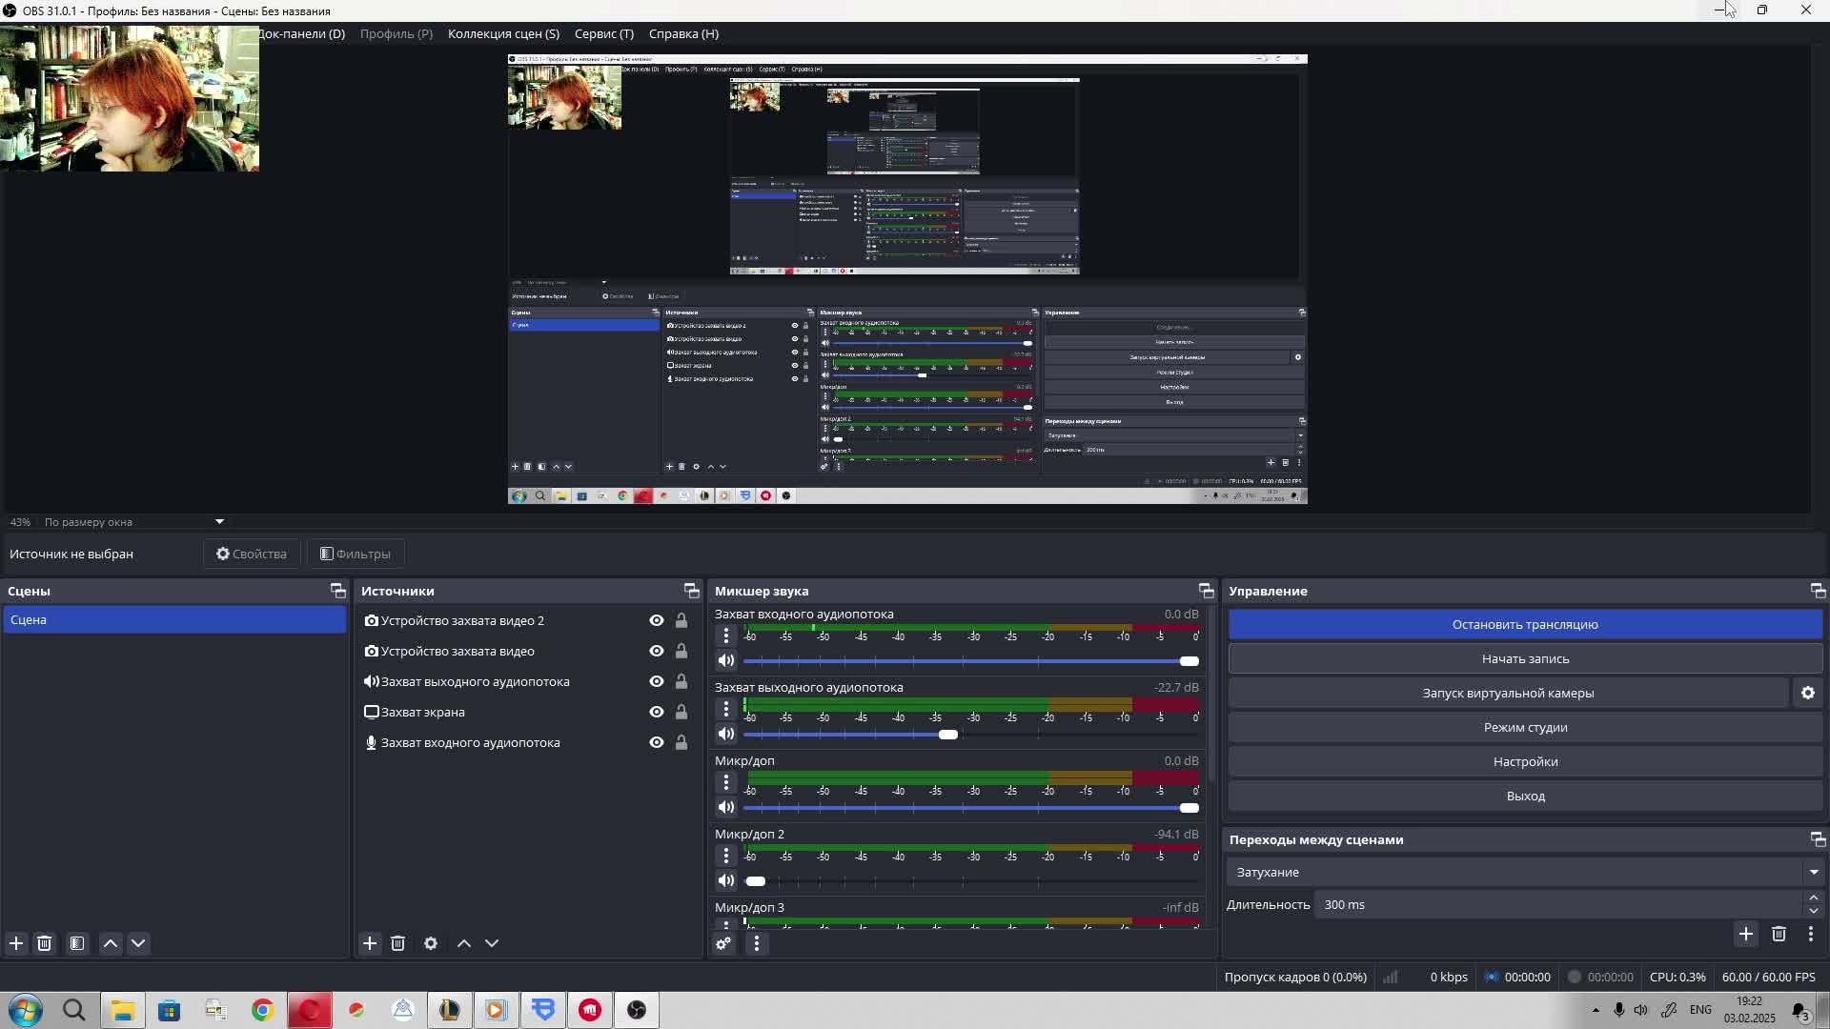
Task: Increase transition duration with up arrow
Action: click(x=1813, y=898)
